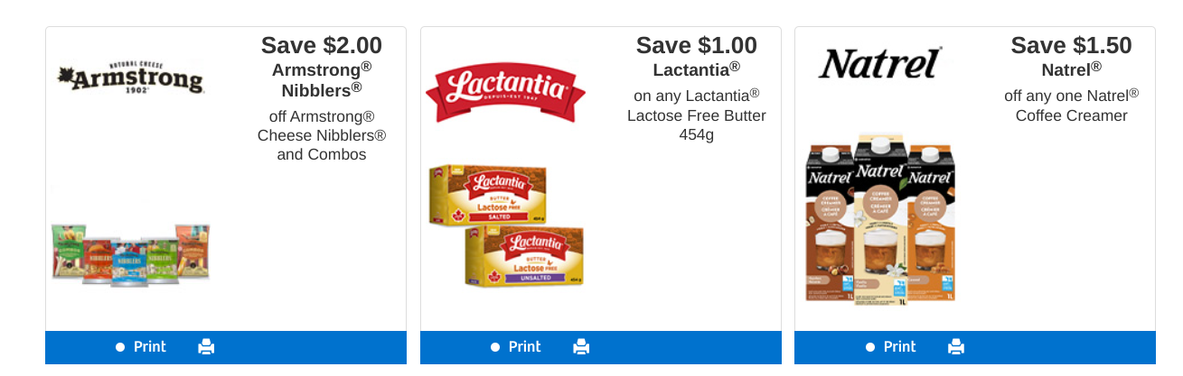Click the Save $1.00 heading
Viewport: 1183px width, 376px height.
696,45
